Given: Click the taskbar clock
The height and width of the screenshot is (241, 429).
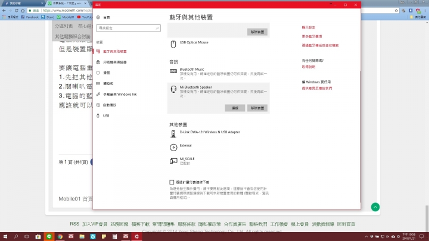Looking at the screenshot, I should (x=409, y=237).
